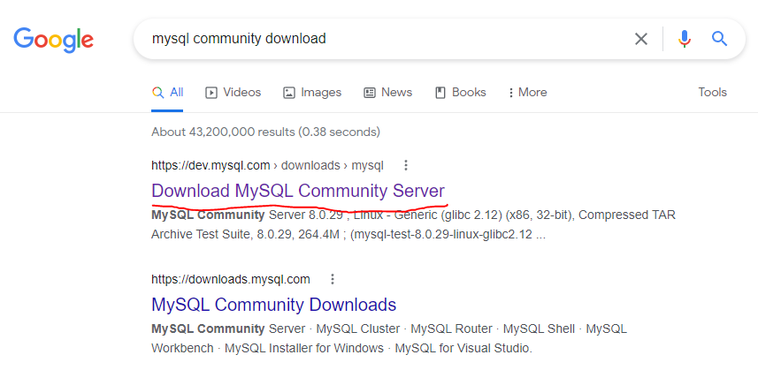Image resolution: width=758 pixels, height=370 pixels.
Task: Clear the search box with the X icon
Action: (x=641, y=39)
